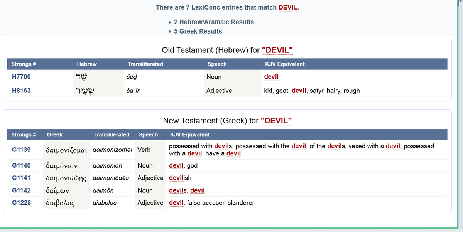Screen dimensions: 463x232
Task: Click the red DEVIL search term in summary
Action: (288, 7)
